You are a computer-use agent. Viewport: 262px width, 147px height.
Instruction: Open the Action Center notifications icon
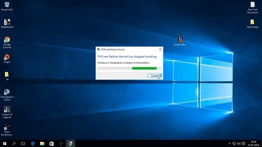(x=244, y=143)
